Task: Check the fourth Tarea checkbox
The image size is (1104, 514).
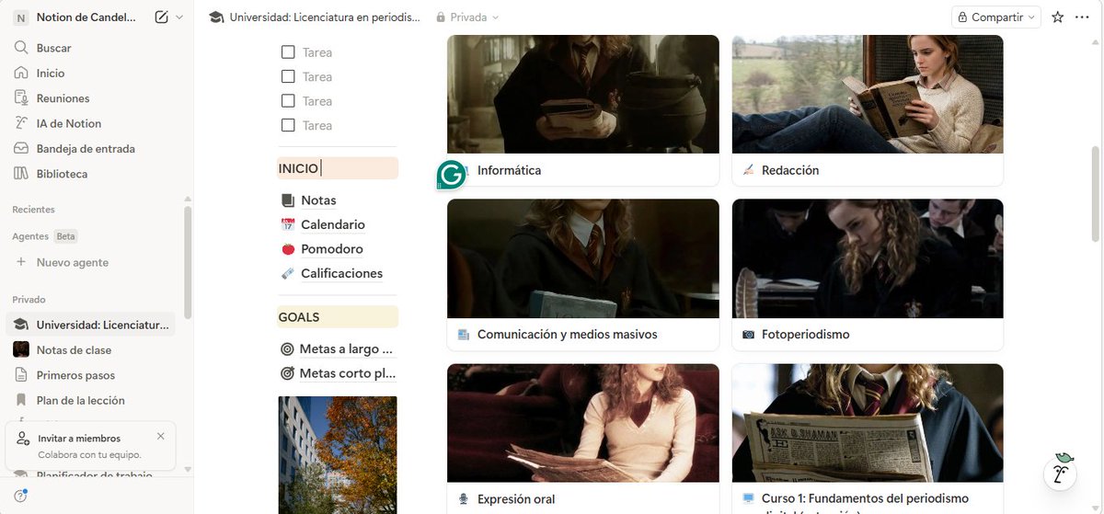Action: click(x=288, y=125)
